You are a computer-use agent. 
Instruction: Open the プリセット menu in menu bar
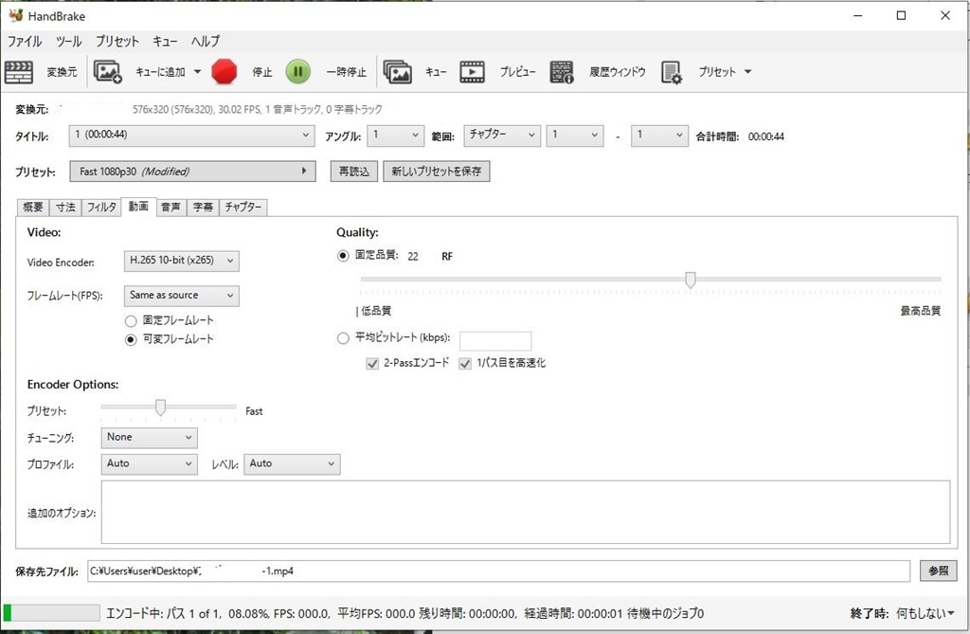(x=117, y=42)
